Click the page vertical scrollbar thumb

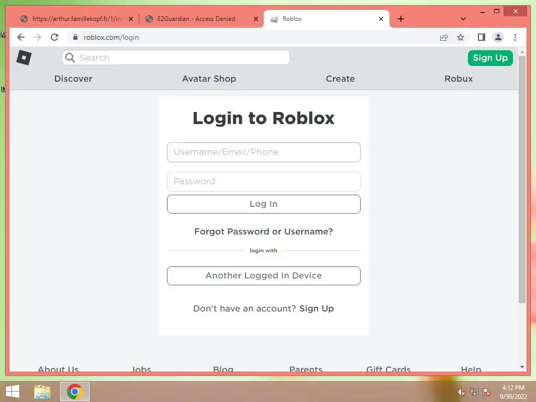coord(522,179)
